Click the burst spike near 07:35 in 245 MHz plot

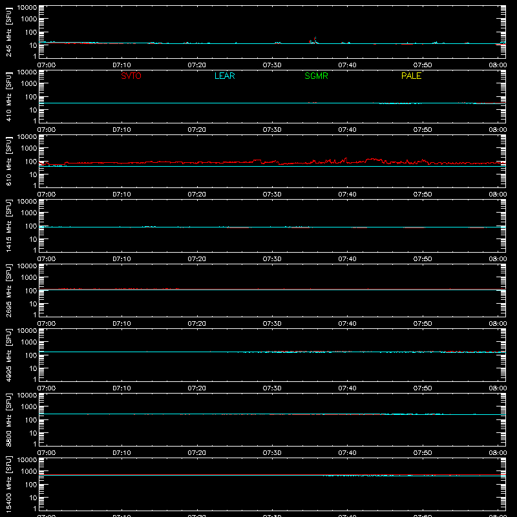point(315,40)
